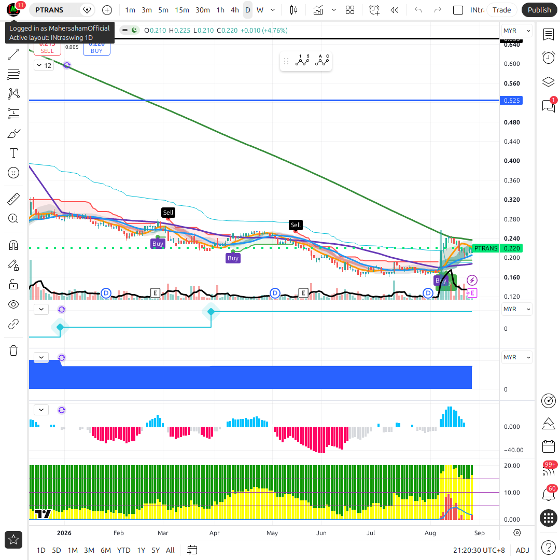Select the brush drawing tool
The image size is (560, 560).
click(x=13, y=134)
